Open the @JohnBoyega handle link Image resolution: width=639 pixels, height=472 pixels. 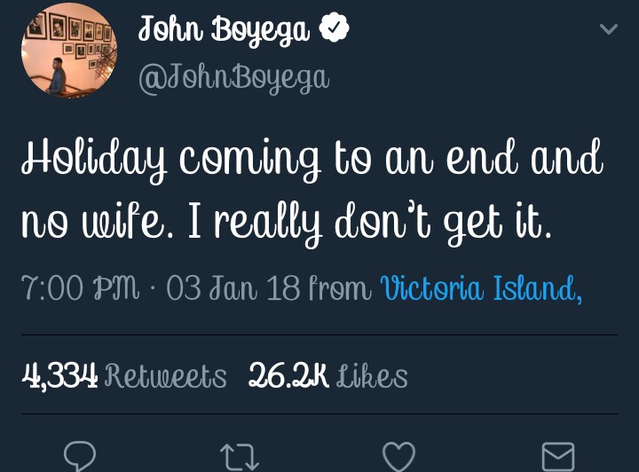(x=233, y=77)
